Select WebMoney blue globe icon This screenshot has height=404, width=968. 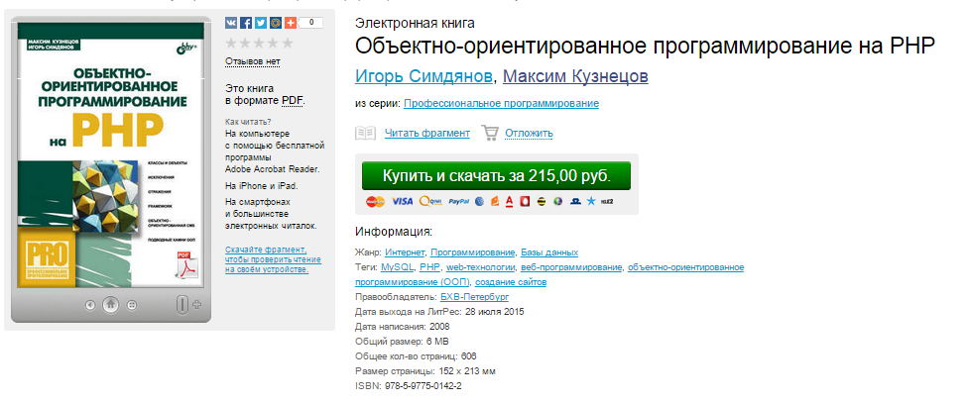pos(480,201)
